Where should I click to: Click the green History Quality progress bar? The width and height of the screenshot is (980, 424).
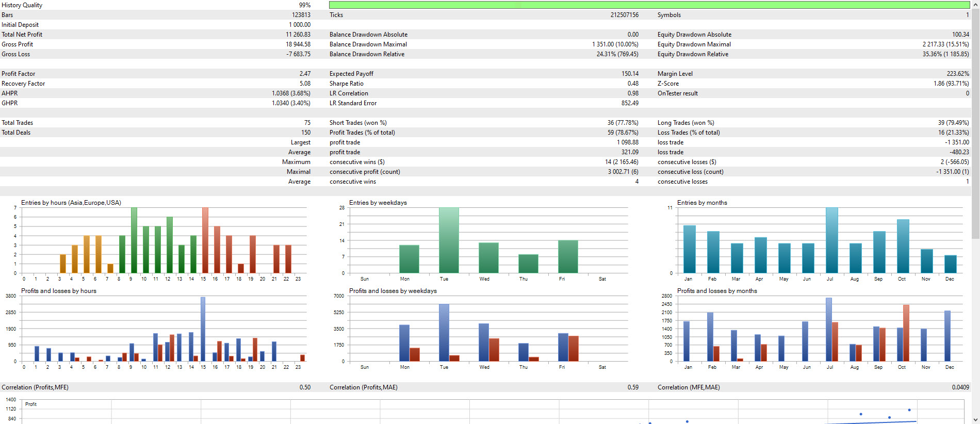[x=649, y=5]
